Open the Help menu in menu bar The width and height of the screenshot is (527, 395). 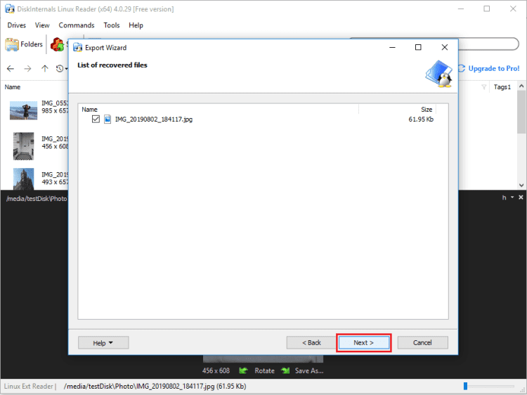(x=136, y=25)
